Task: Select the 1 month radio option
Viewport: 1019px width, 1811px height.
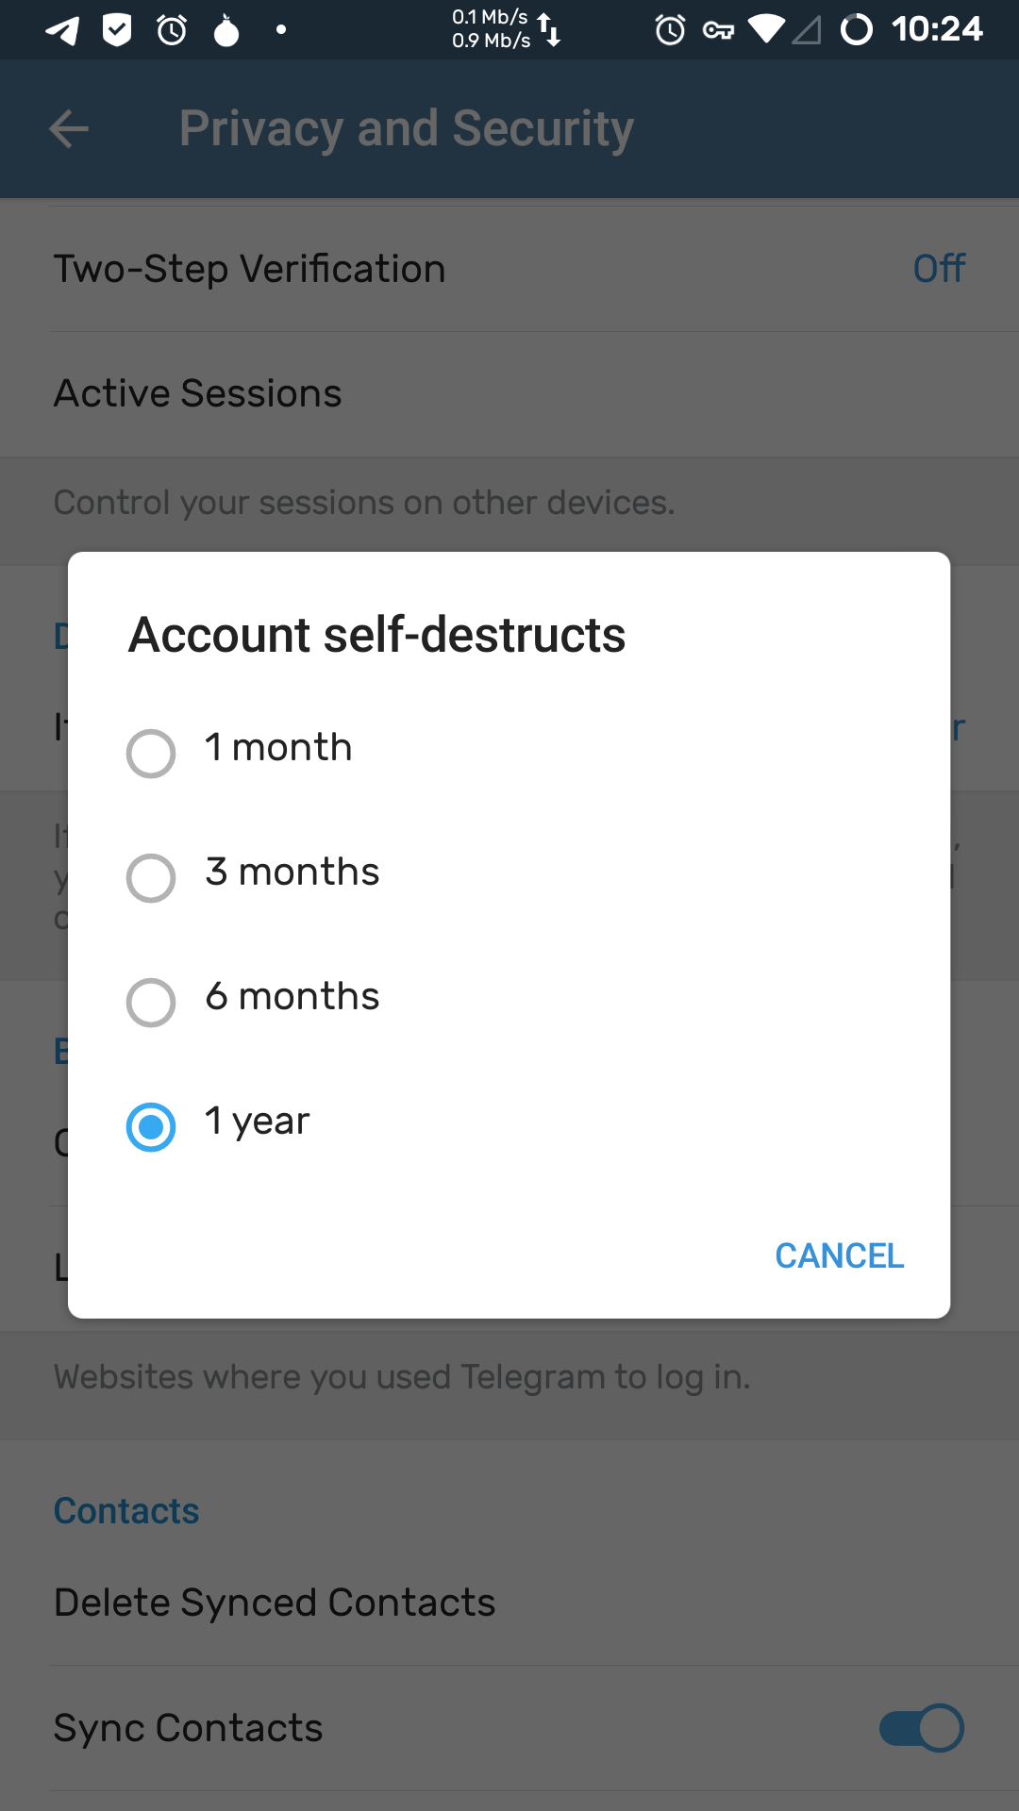Action: [x=151, y=753]
